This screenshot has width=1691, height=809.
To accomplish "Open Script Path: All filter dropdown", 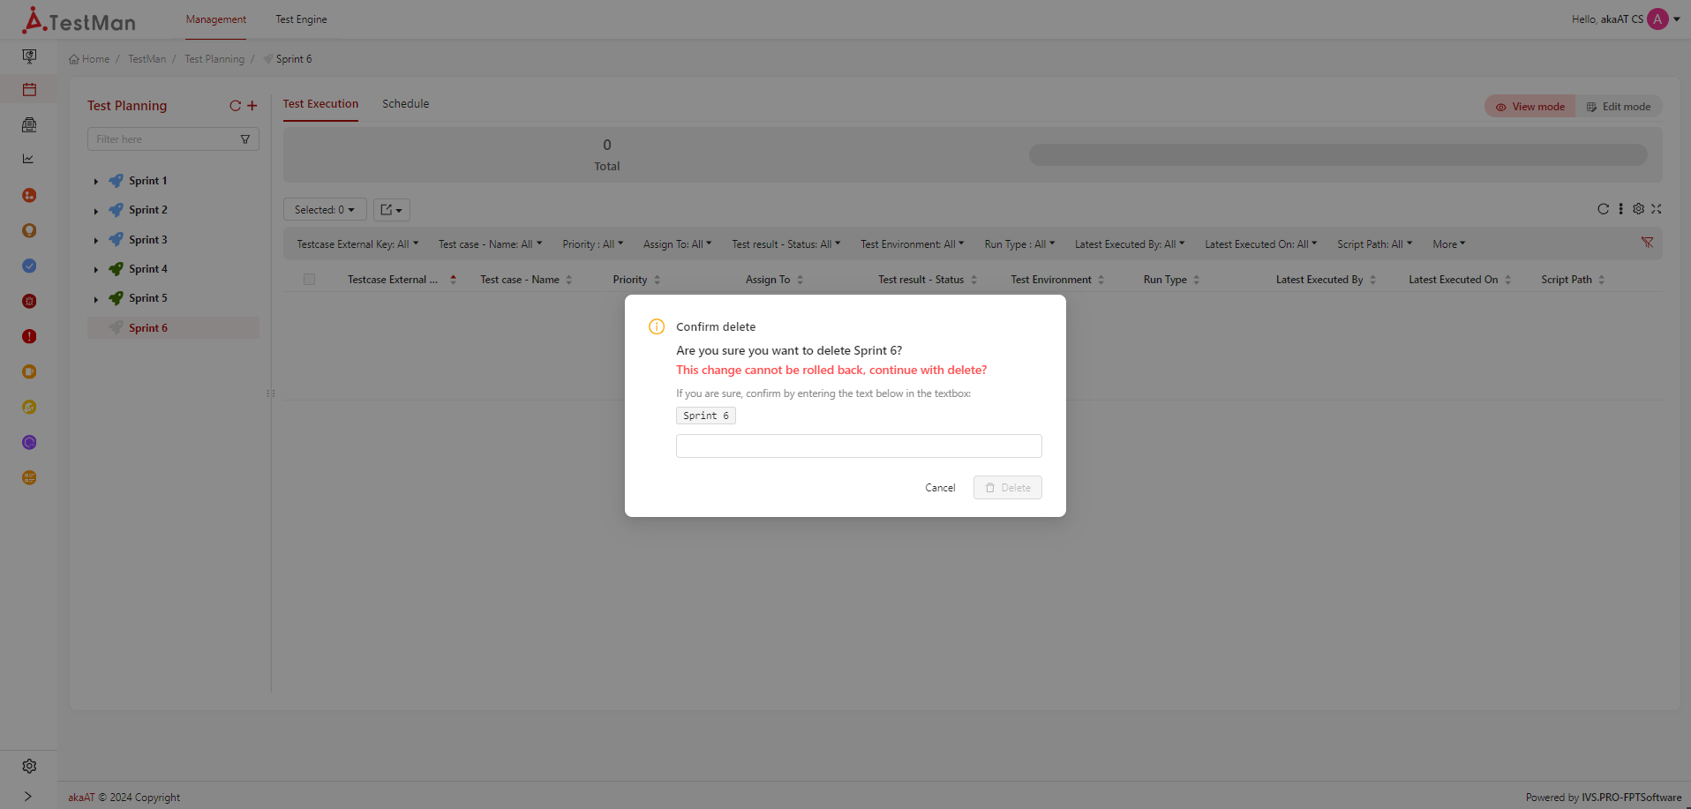I will 1375,244.
